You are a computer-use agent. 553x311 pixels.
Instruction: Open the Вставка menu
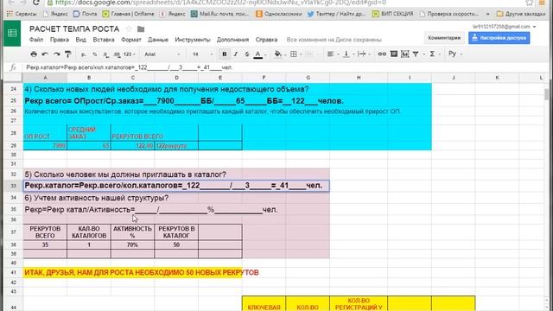[x=104, y=40]
